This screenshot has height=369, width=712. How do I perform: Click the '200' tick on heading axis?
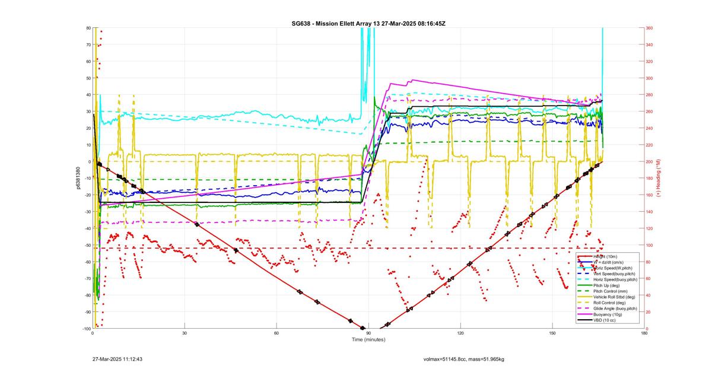(x=650, y=161)
